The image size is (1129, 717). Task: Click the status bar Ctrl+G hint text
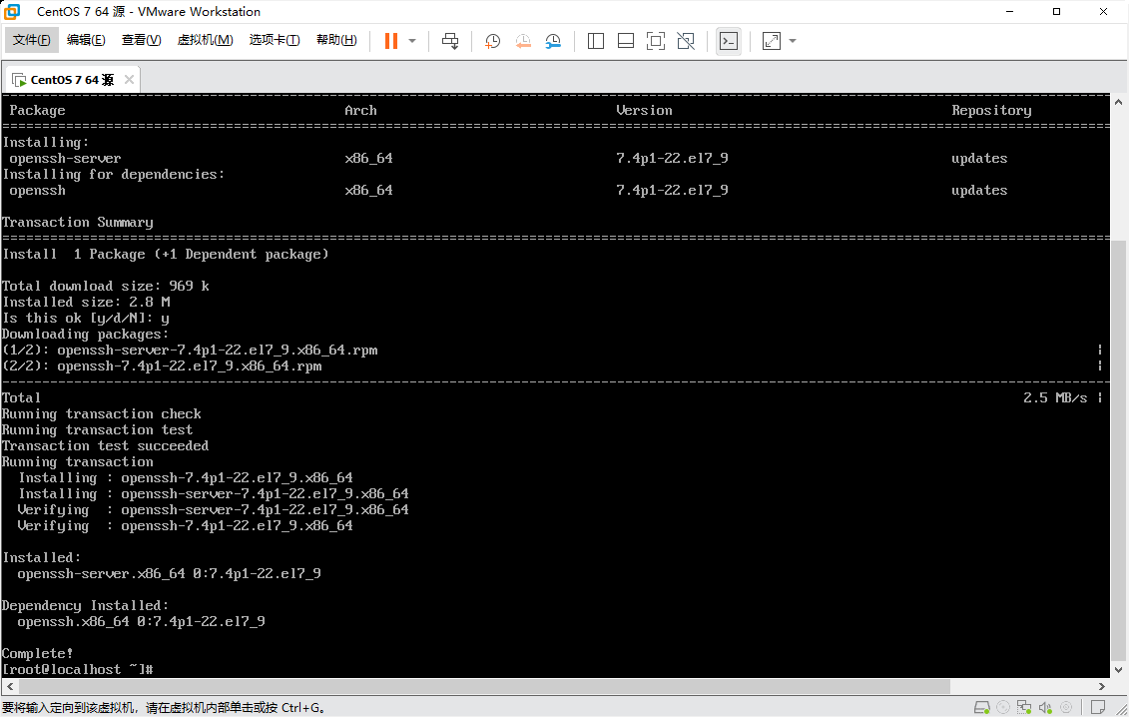pyautogui.click(x=164, y=708)
